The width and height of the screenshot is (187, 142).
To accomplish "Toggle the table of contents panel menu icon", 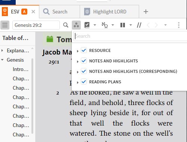I will [5, 25].
